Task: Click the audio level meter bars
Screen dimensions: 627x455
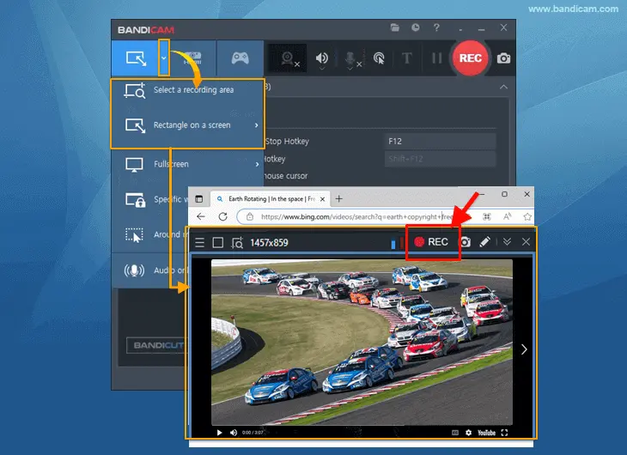Action: (397, 243)
